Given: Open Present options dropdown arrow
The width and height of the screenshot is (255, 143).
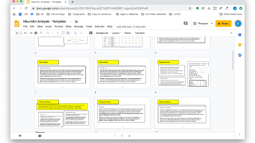Looking at the screenshot, I should [212, 23].
